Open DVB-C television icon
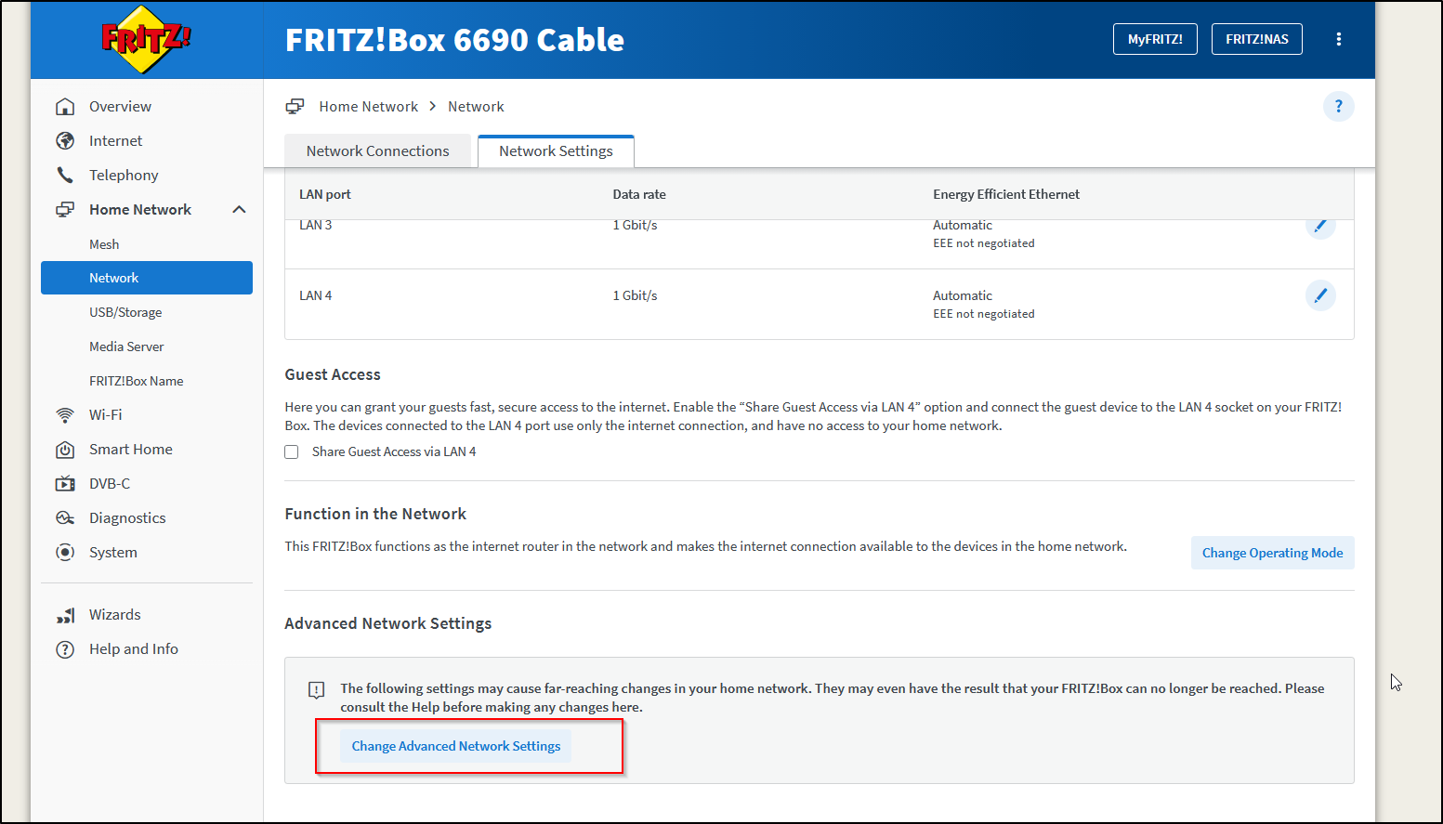This screenshot has height=824, width=1443. pyautogui.click(x=65, y=484)
